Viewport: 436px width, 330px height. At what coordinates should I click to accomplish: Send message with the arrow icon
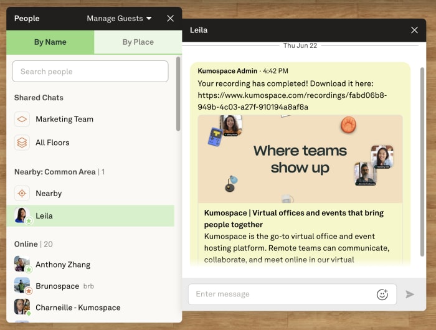click(x=410, y=295)
